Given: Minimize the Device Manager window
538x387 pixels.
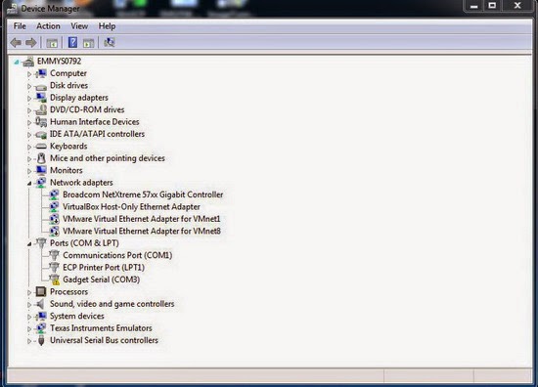Looking at the screenshot, I should 474,6.
